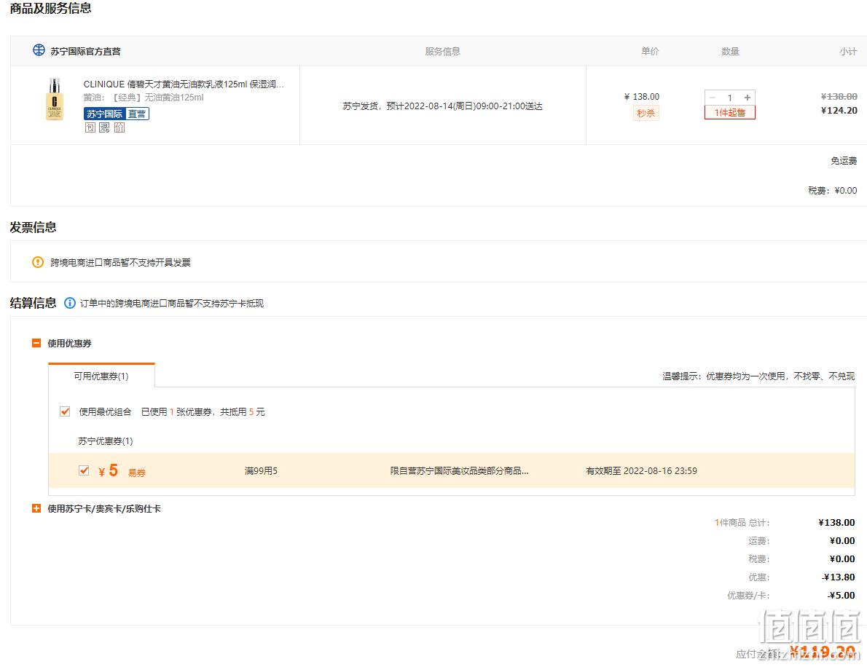867x667 pixels.
Task: Toggle the 使用最优组合 checkbox
Action: point(65,411)
